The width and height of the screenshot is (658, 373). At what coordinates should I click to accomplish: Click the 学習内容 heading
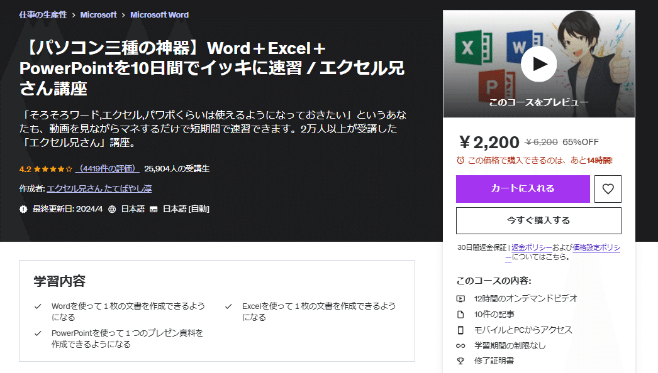click(x=60, y=281)
